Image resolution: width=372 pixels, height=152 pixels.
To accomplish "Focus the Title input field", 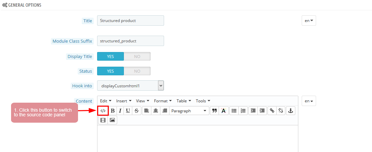I will pos(131,21).
